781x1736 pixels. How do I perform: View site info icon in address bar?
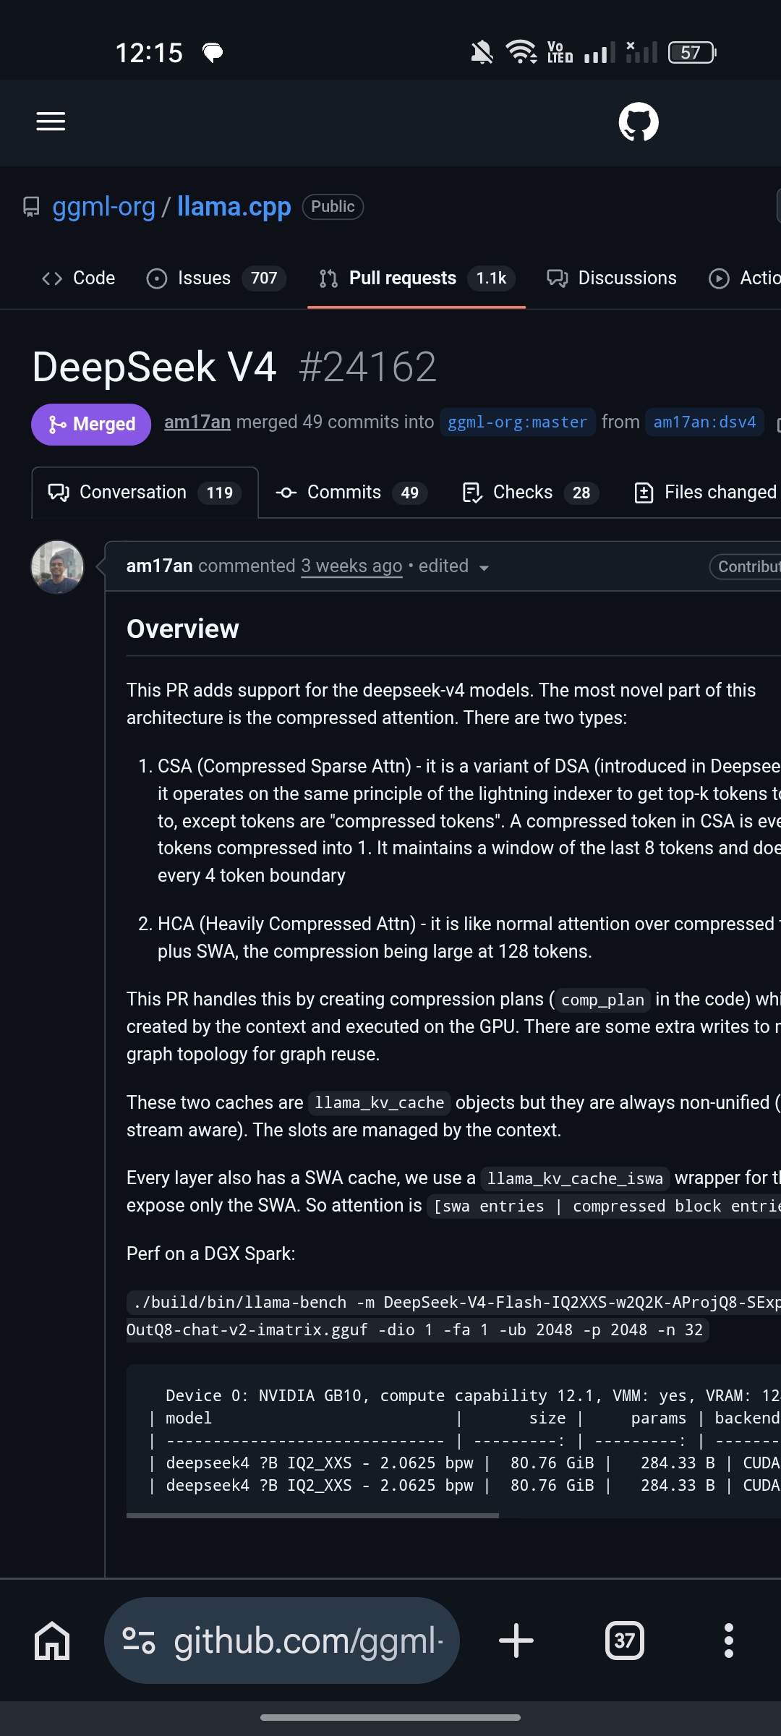click(x=139, y=1641)
